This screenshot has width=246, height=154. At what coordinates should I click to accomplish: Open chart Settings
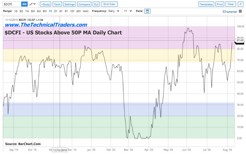pos(69,4)
